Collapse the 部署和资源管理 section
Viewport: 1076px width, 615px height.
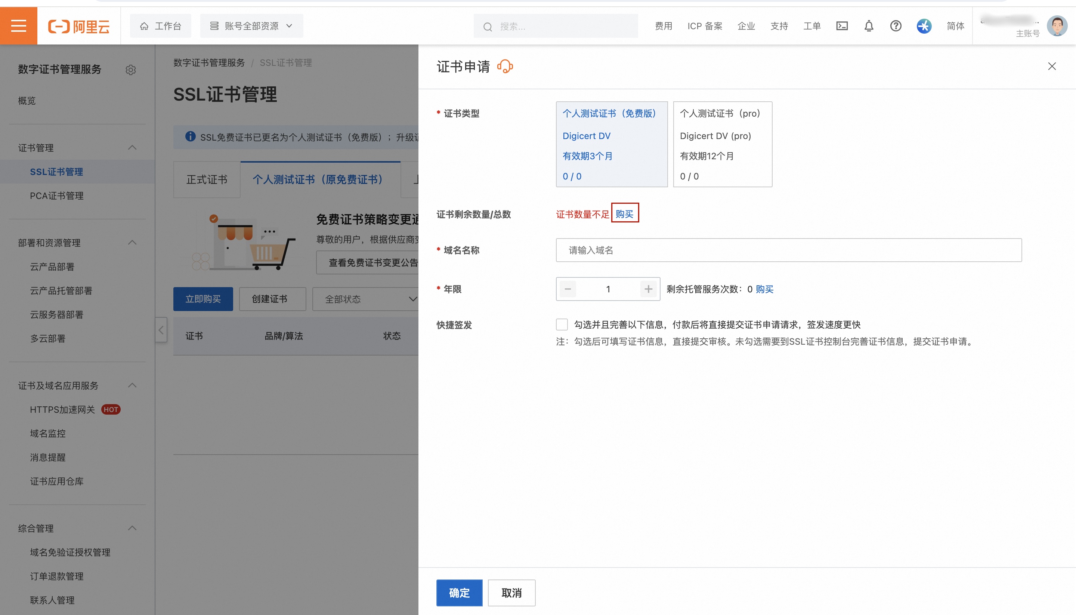[x=132, y=243]
